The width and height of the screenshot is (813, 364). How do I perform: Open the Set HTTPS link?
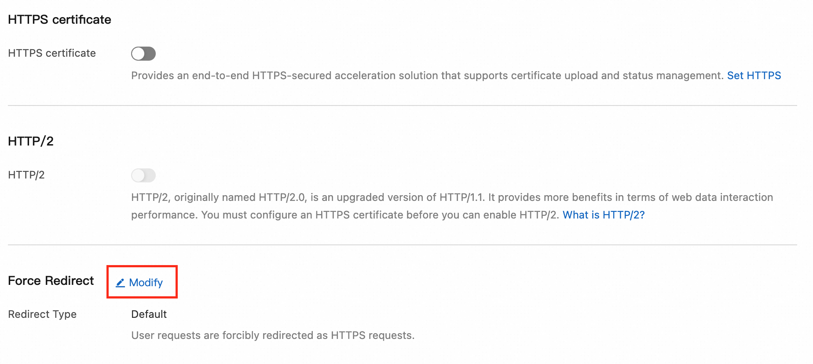754,76
